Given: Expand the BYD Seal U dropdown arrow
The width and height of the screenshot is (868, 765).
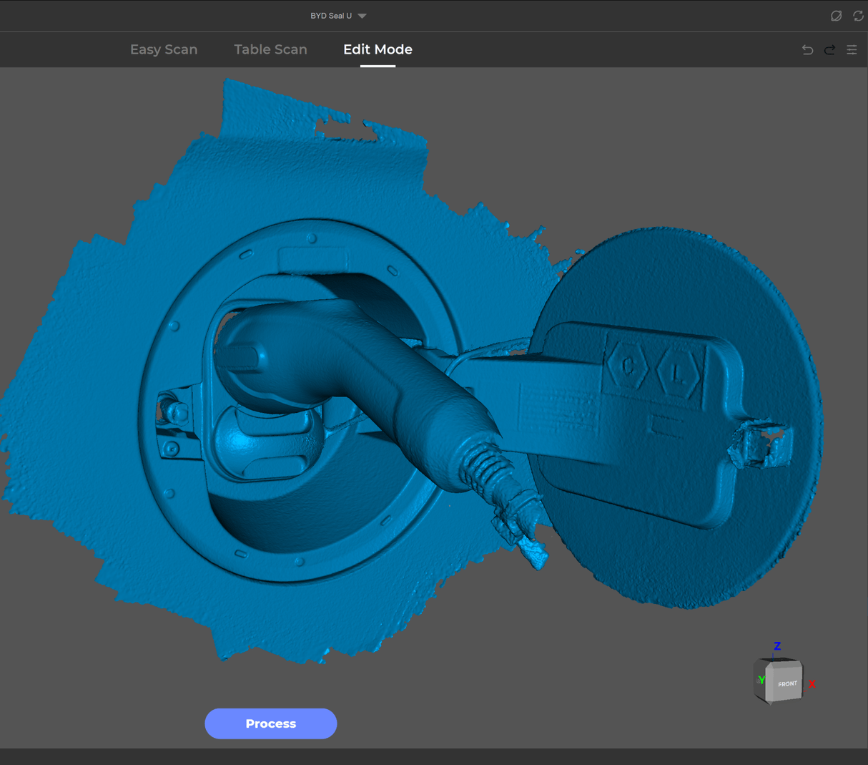Looking at the screenshot, I should coord(363,16).
